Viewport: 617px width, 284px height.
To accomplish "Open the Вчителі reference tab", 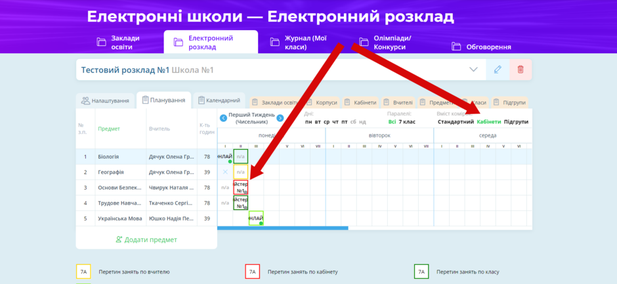I will tap(398, 102).
